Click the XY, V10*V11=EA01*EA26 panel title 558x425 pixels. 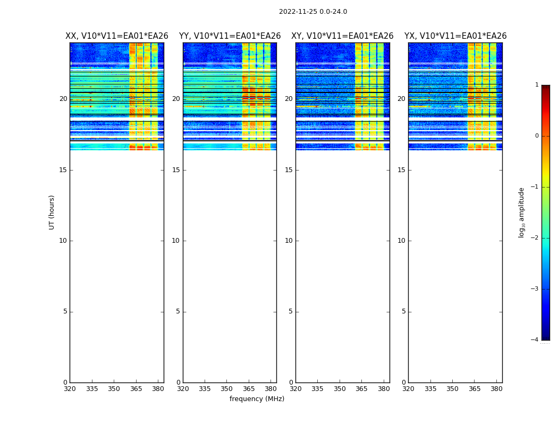(342, 36)
